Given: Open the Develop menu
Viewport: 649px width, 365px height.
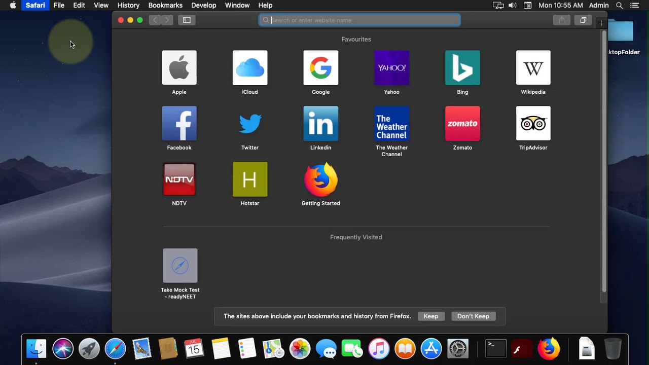Looking at the screenshot, I should pyautogui.click(x=204, y=5).
